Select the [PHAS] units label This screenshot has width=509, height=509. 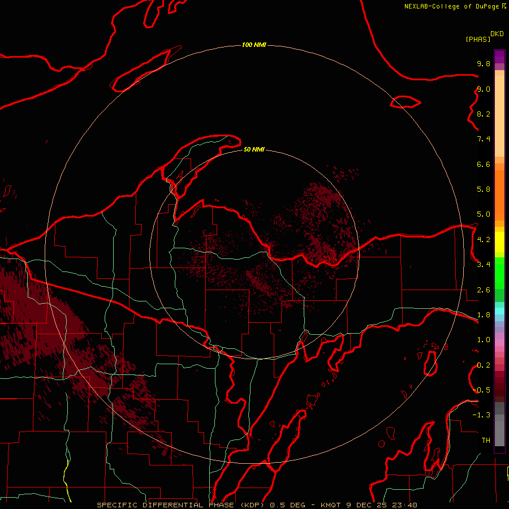click(478, 39)
